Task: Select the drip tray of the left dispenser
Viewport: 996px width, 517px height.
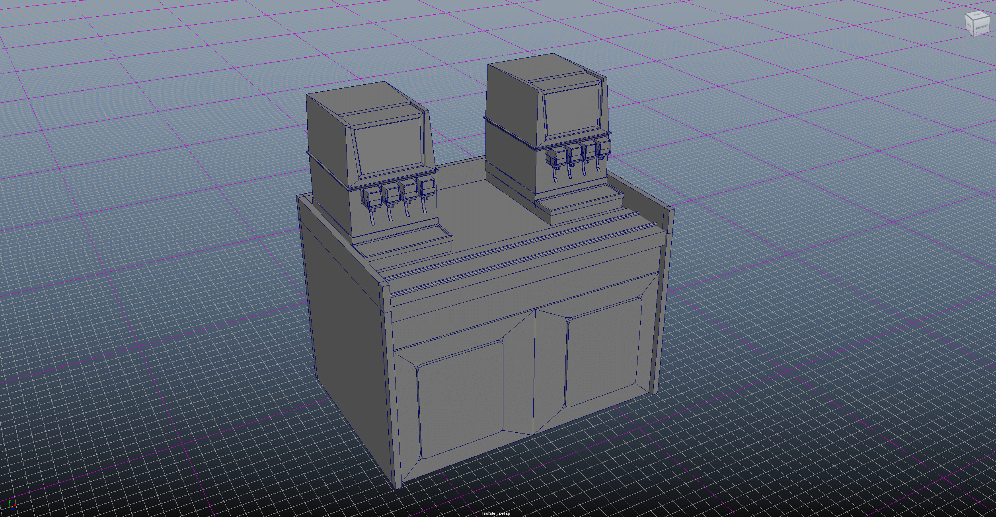Action: [403, 242]
